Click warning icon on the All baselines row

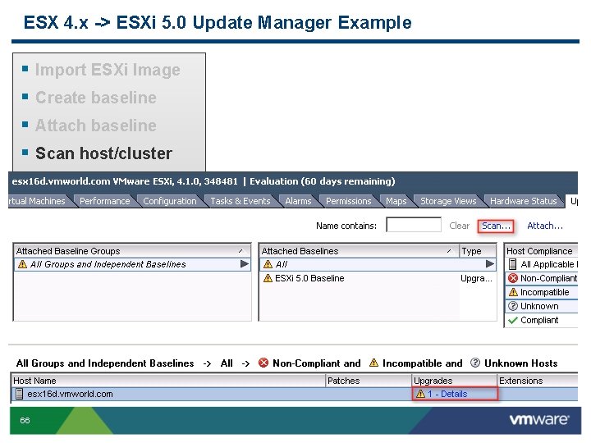(268, 264)
